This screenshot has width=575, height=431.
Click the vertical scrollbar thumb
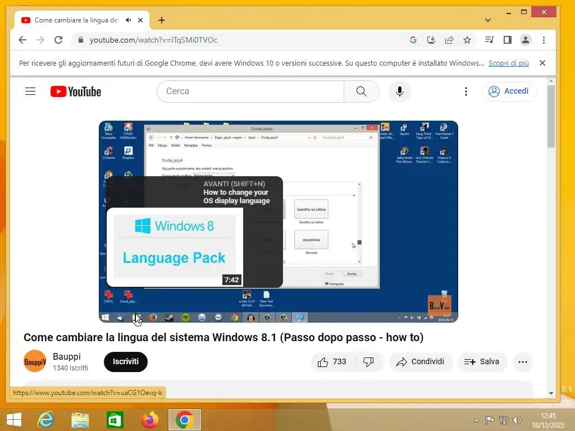tap(551, 117)
